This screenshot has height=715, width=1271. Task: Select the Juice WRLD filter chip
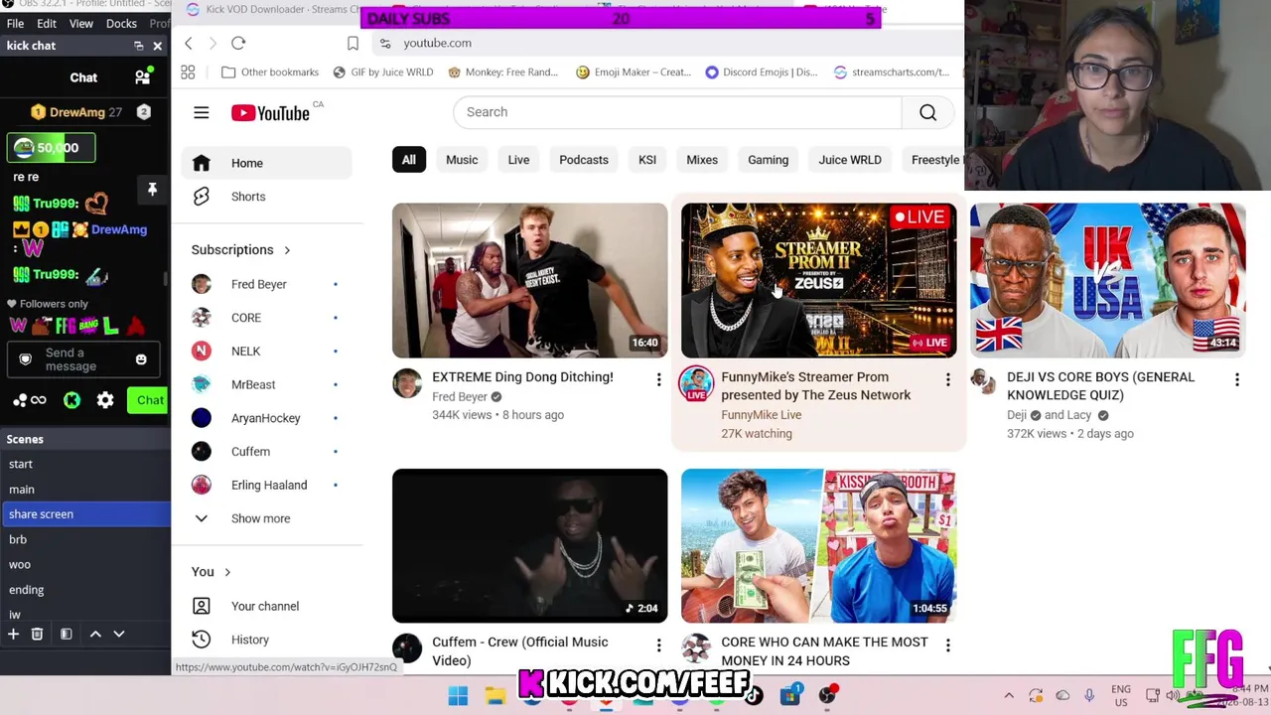[850, 160]
